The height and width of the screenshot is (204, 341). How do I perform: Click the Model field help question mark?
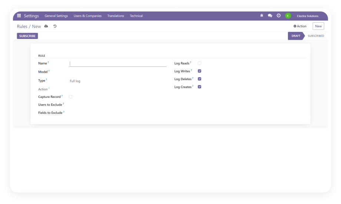click(49, 71)
